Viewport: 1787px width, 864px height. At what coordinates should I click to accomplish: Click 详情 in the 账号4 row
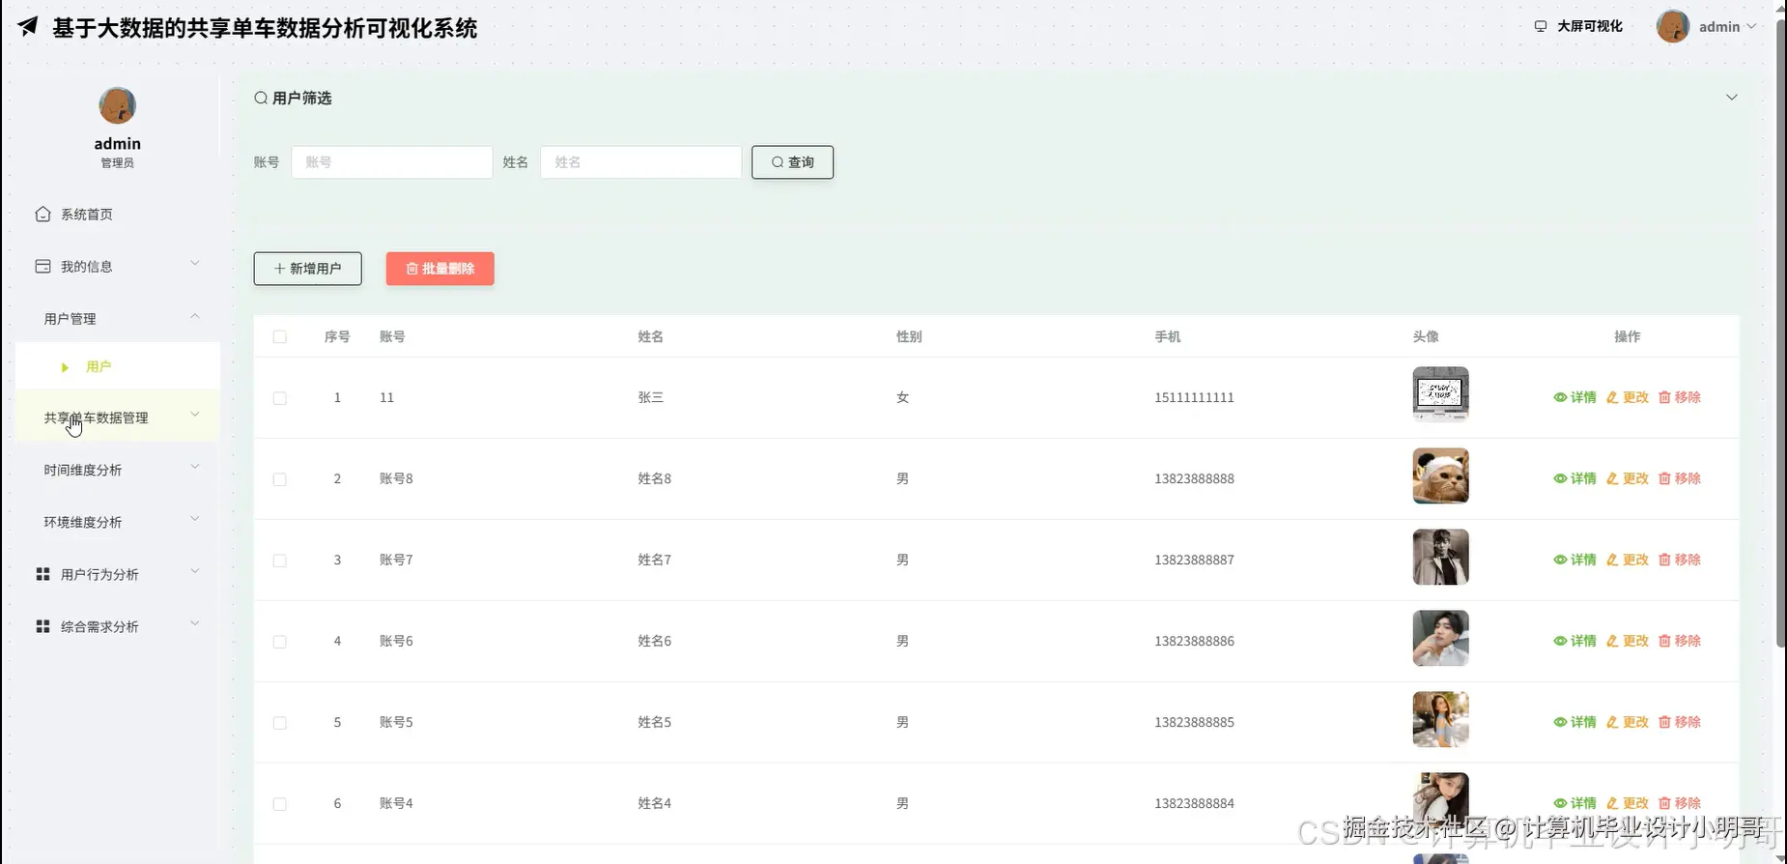pos(1574,803)
